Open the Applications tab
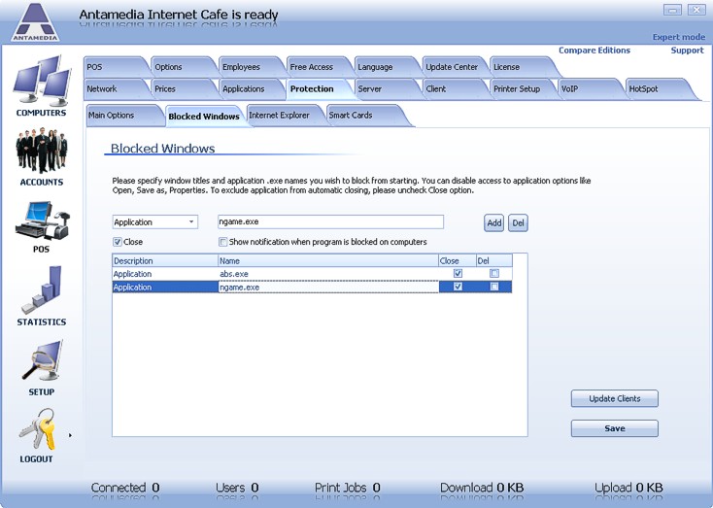713x508 pixels. (250, 89)
